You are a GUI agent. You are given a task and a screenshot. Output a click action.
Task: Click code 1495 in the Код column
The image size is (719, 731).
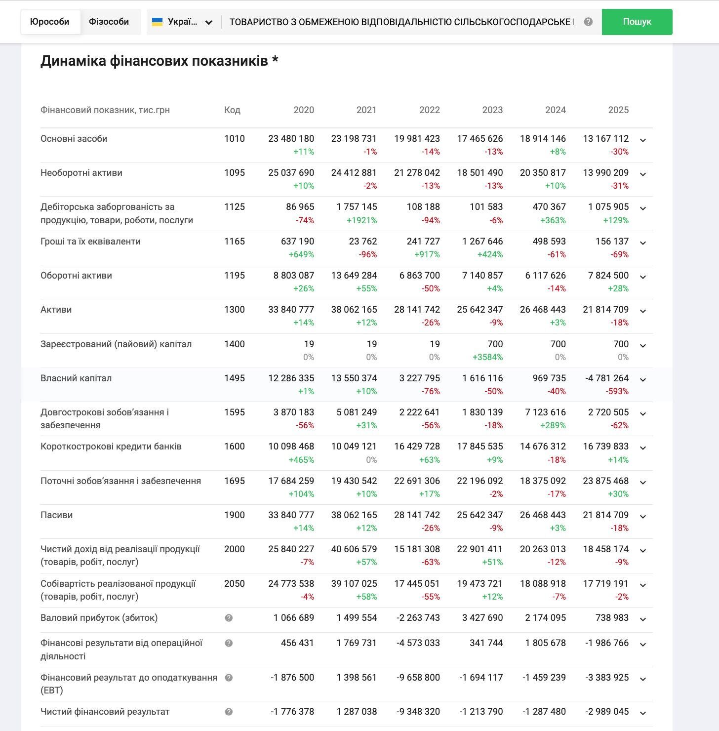click(x=235, y=378)
